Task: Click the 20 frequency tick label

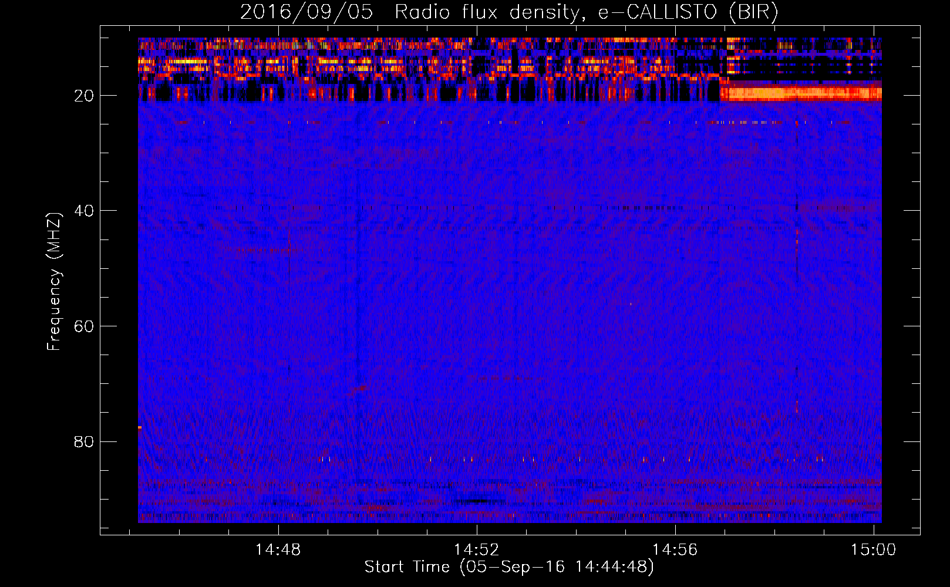Action: click(85, 96)
